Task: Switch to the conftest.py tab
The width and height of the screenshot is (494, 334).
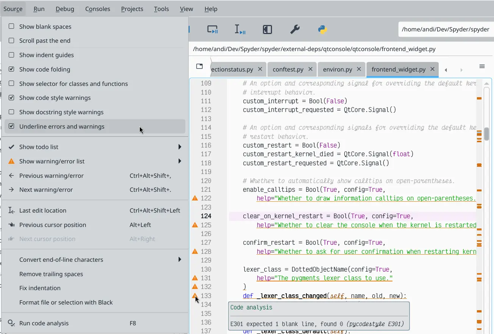Action: 288,69
